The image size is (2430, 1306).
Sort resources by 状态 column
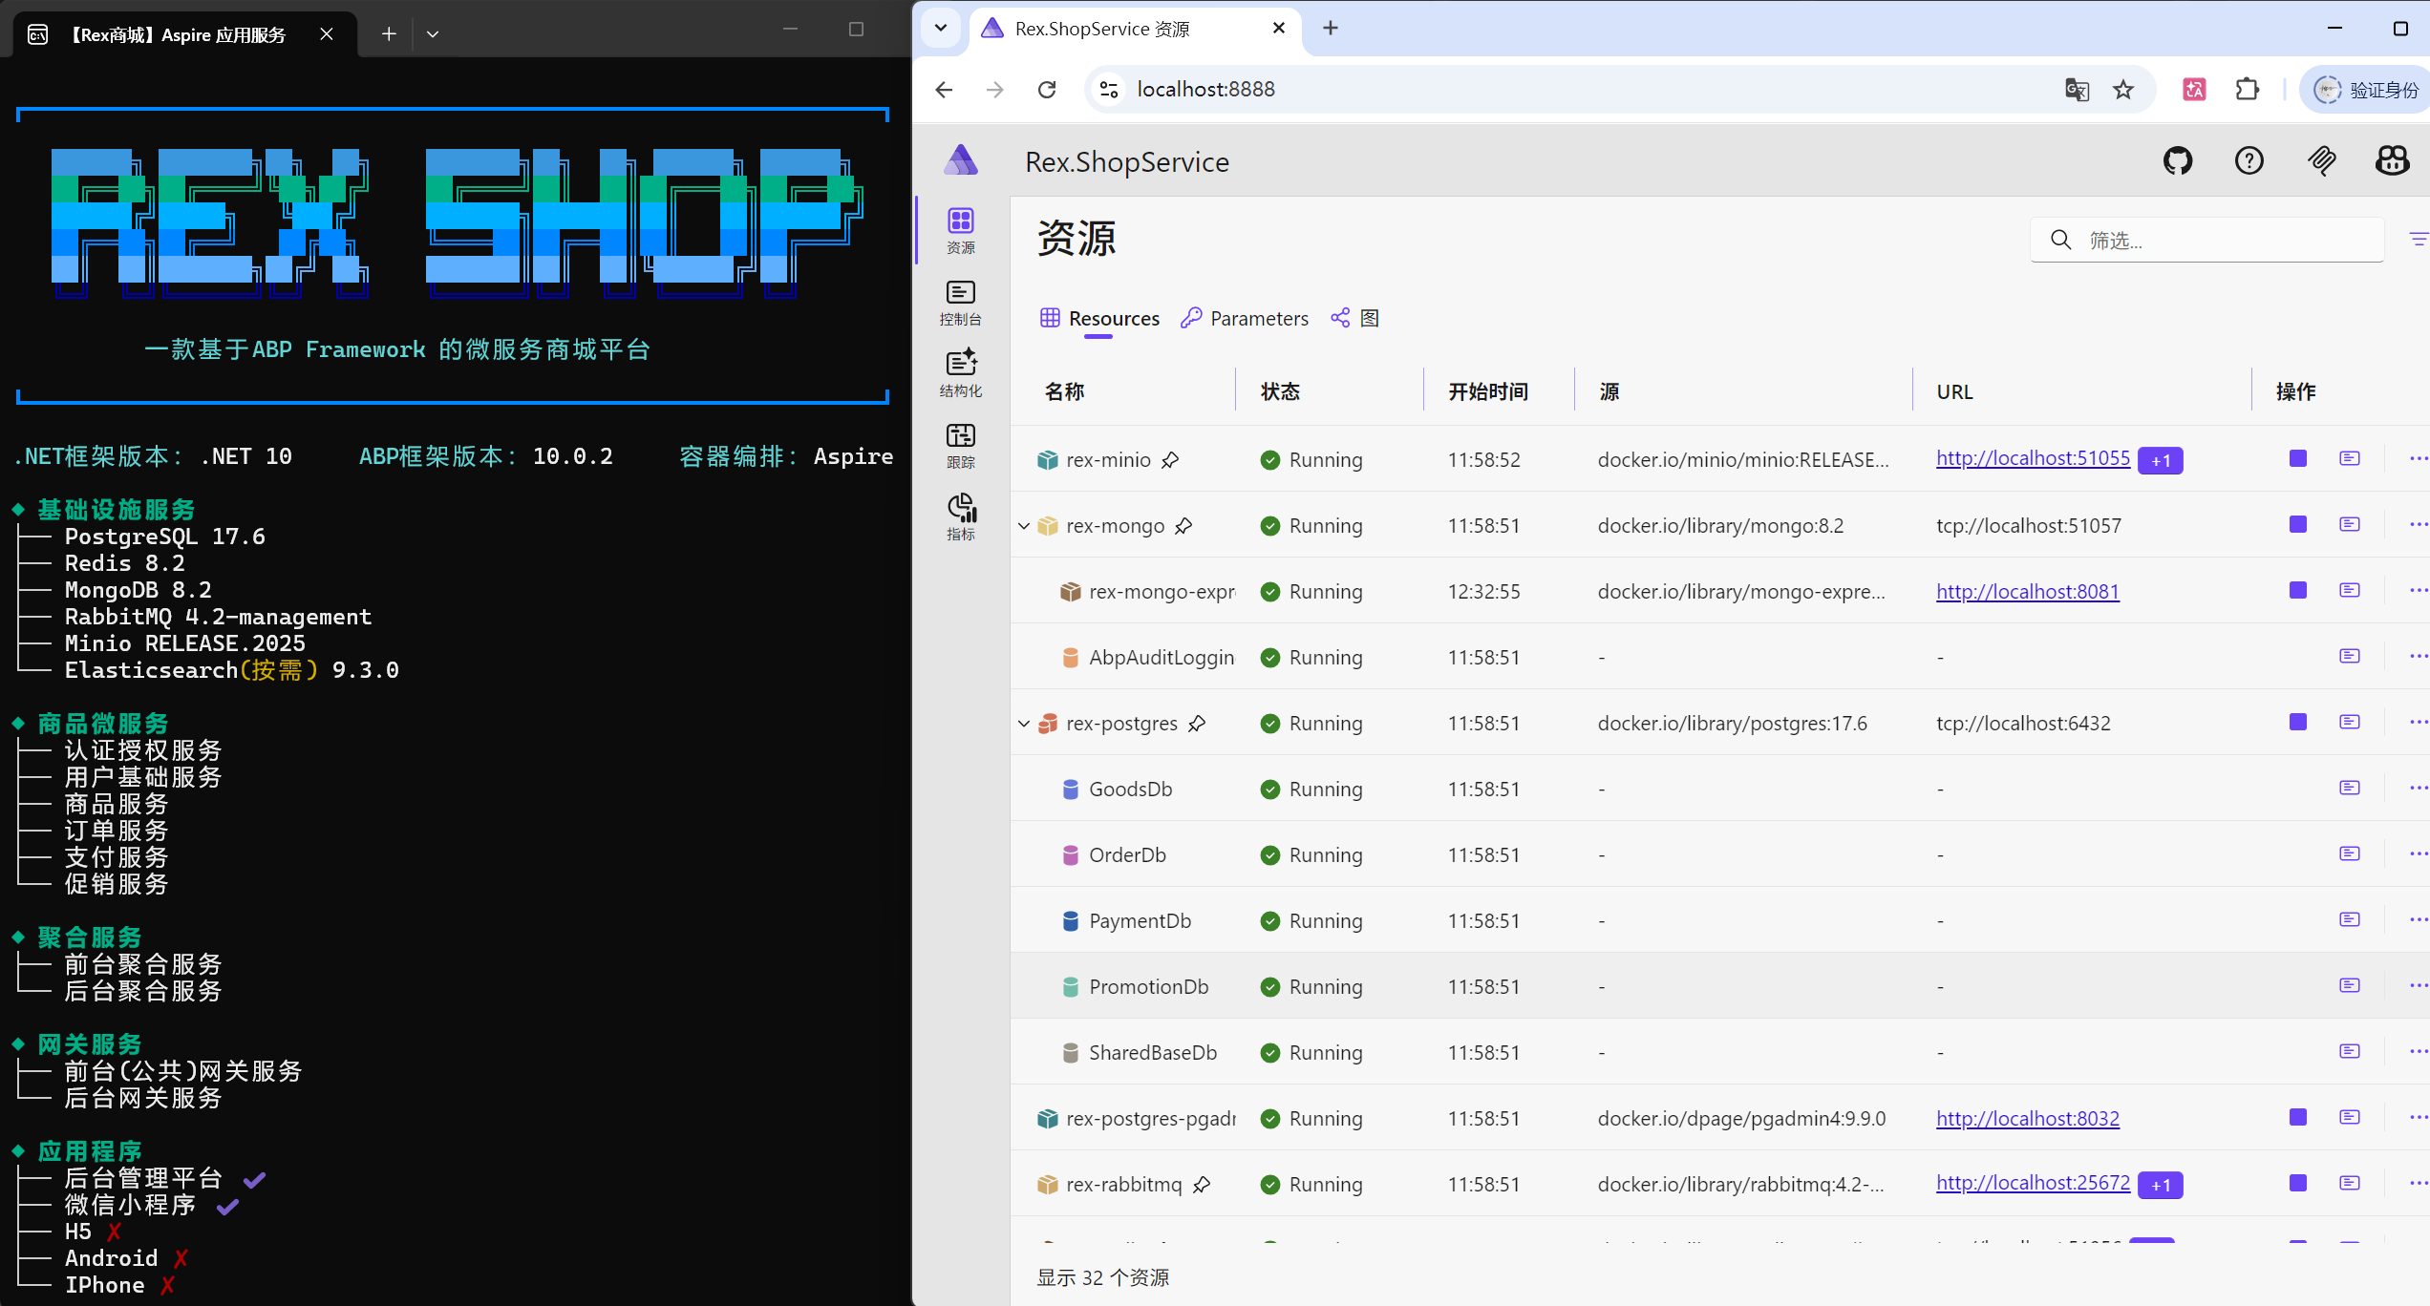click(1280, 391)
